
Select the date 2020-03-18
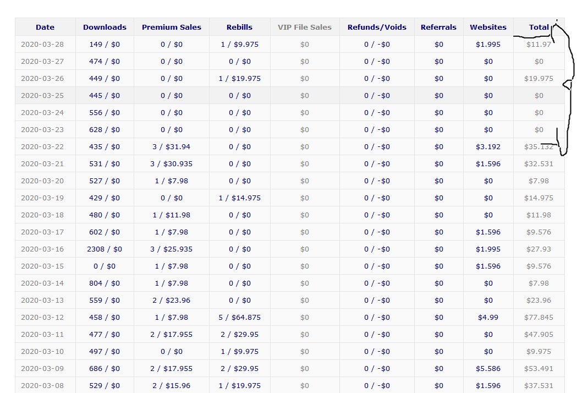[42, 215]
